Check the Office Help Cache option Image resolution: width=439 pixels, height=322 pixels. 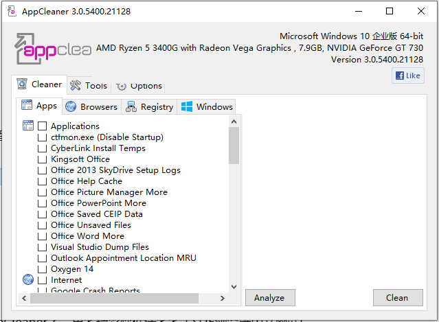pos(43,181)
